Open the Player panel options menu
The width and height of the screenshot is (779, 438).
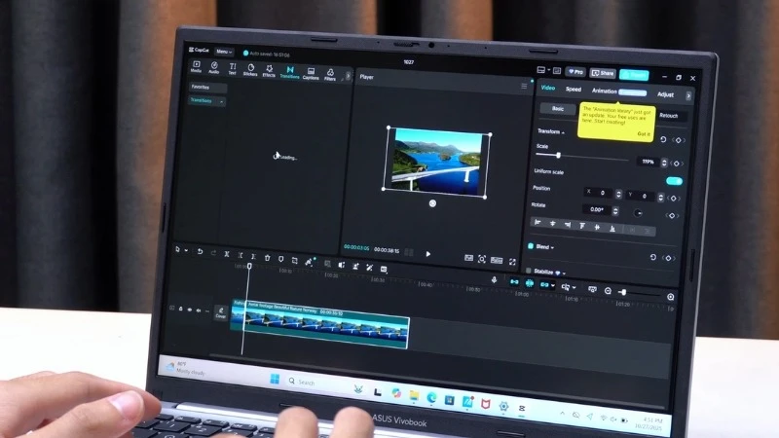tap(524, 87)
